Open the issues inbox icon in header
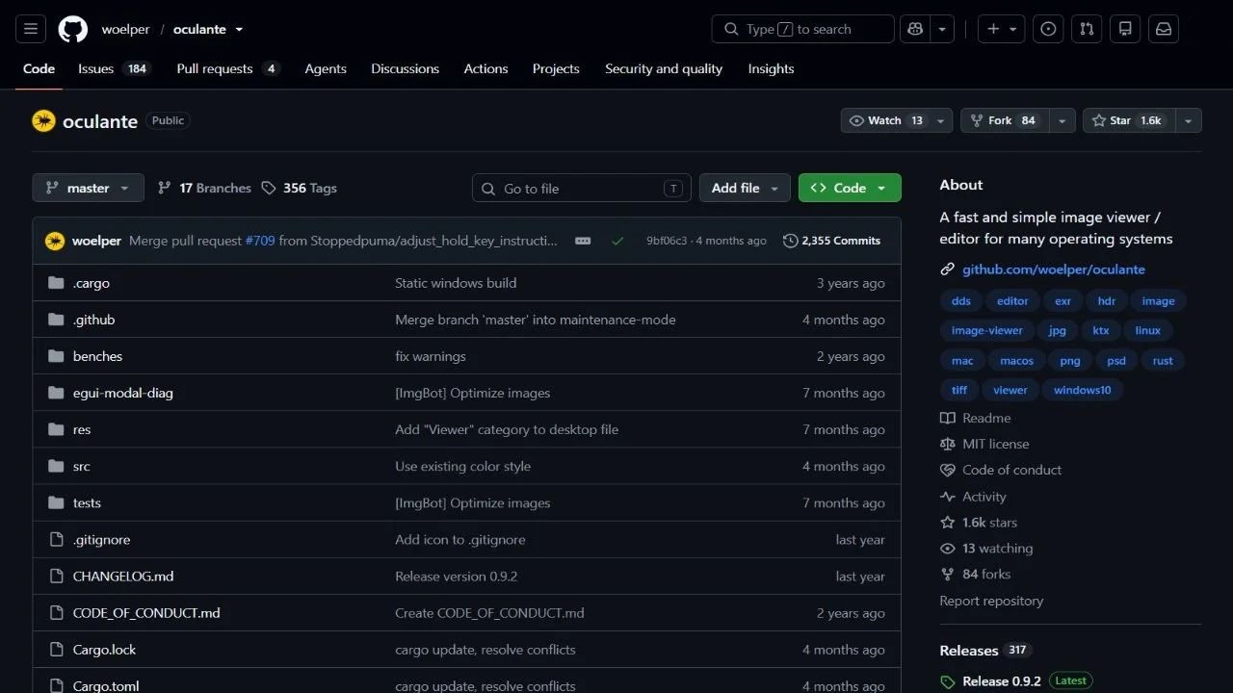Viewport: 1233px width, 693px height. point(1048,29)
